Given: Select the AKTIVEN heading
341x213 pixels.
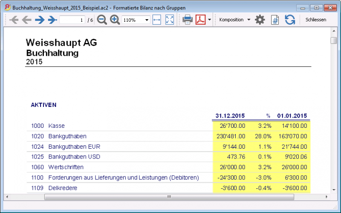Looking at the screenshot, I should click(x=43, y=105).
